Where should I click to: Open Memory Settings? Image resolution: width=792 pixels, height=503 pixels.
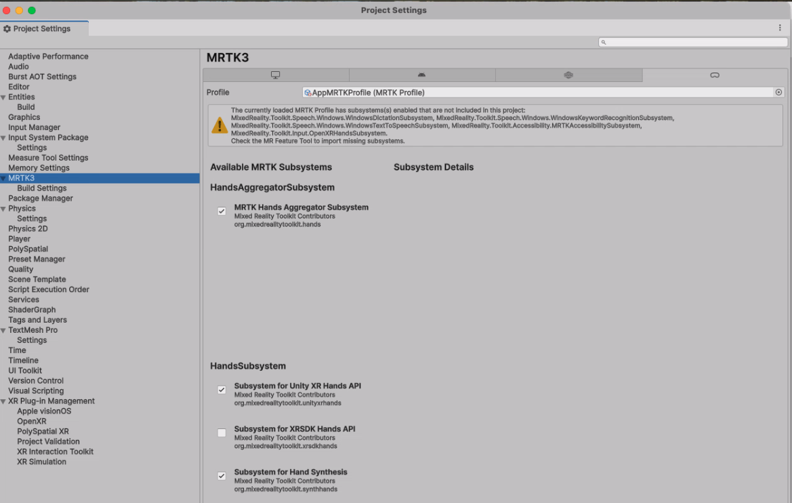tap(39, 168)
